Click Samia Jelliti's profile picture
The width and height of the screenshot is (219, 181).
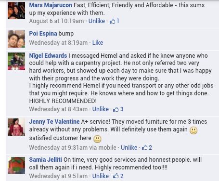tap(16, 165)
